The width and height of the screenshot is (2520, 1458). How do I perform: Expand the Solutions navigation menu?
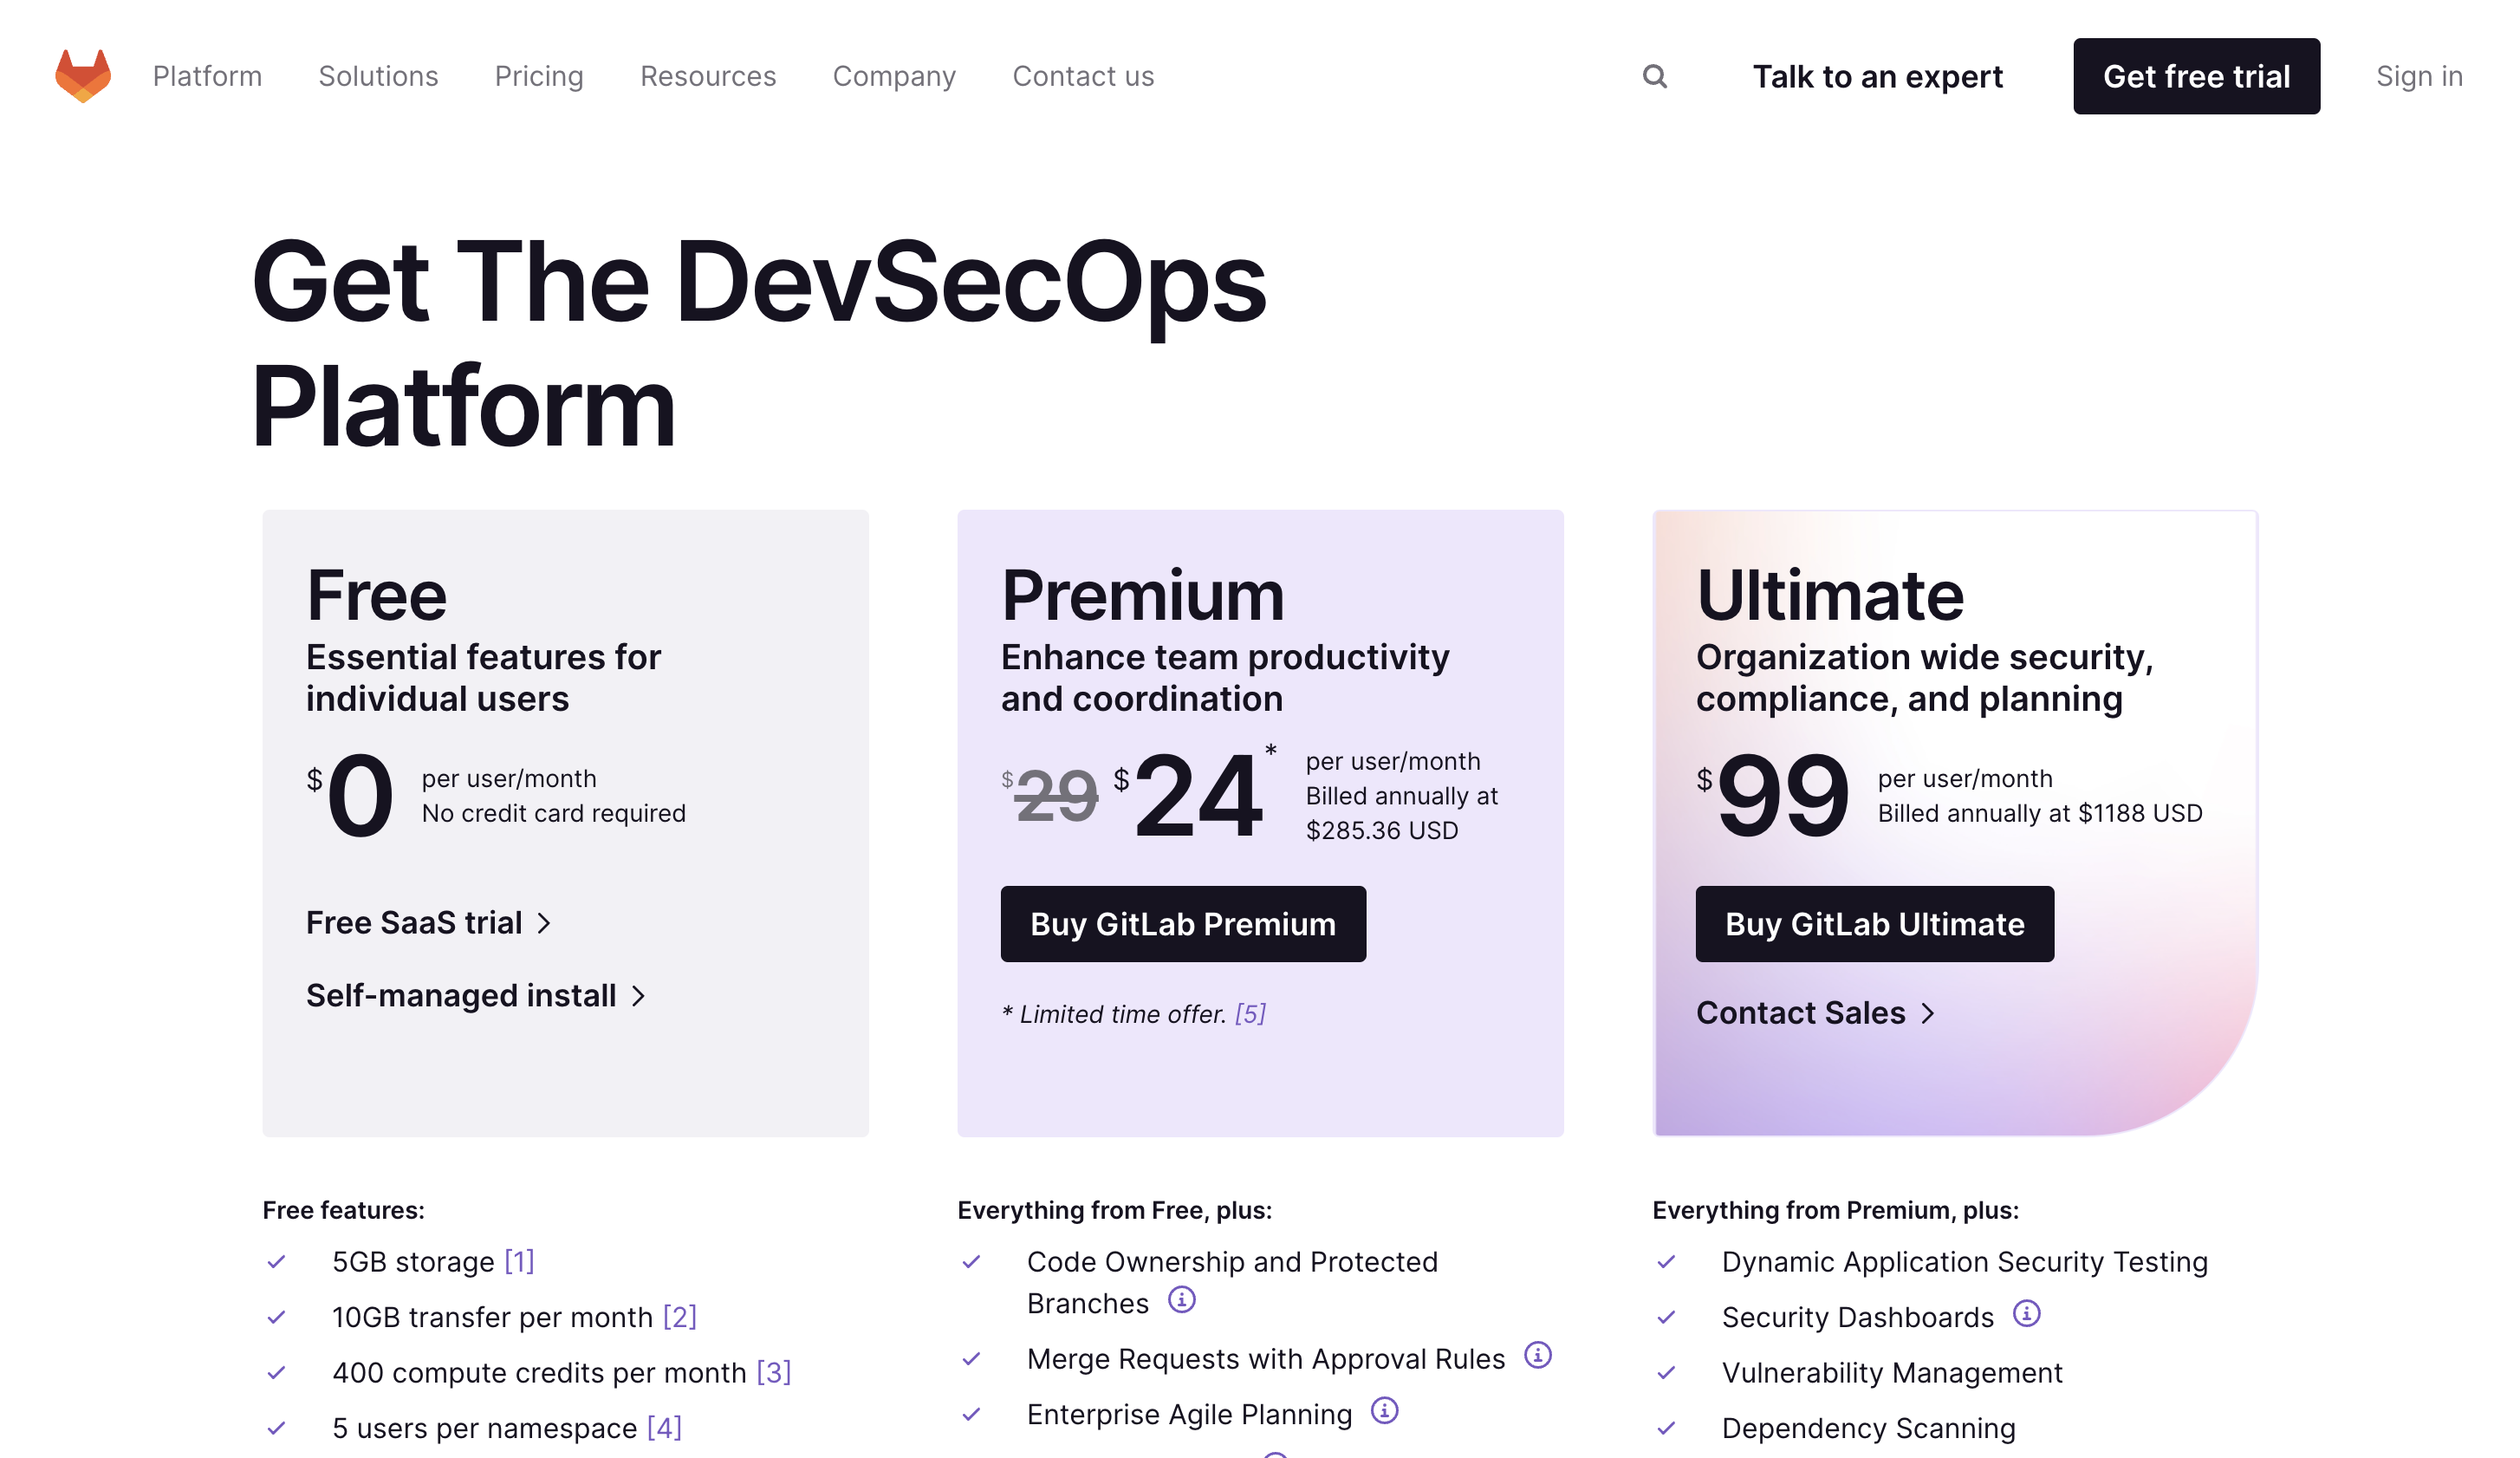[378, 75]
